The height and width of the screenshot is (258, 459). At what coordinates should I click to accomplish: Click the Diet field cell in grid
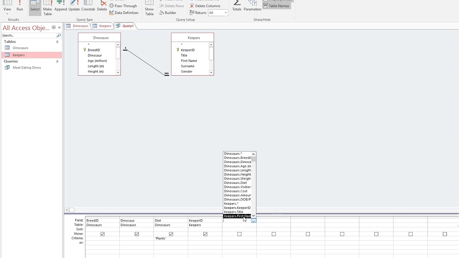click(171, 221)
